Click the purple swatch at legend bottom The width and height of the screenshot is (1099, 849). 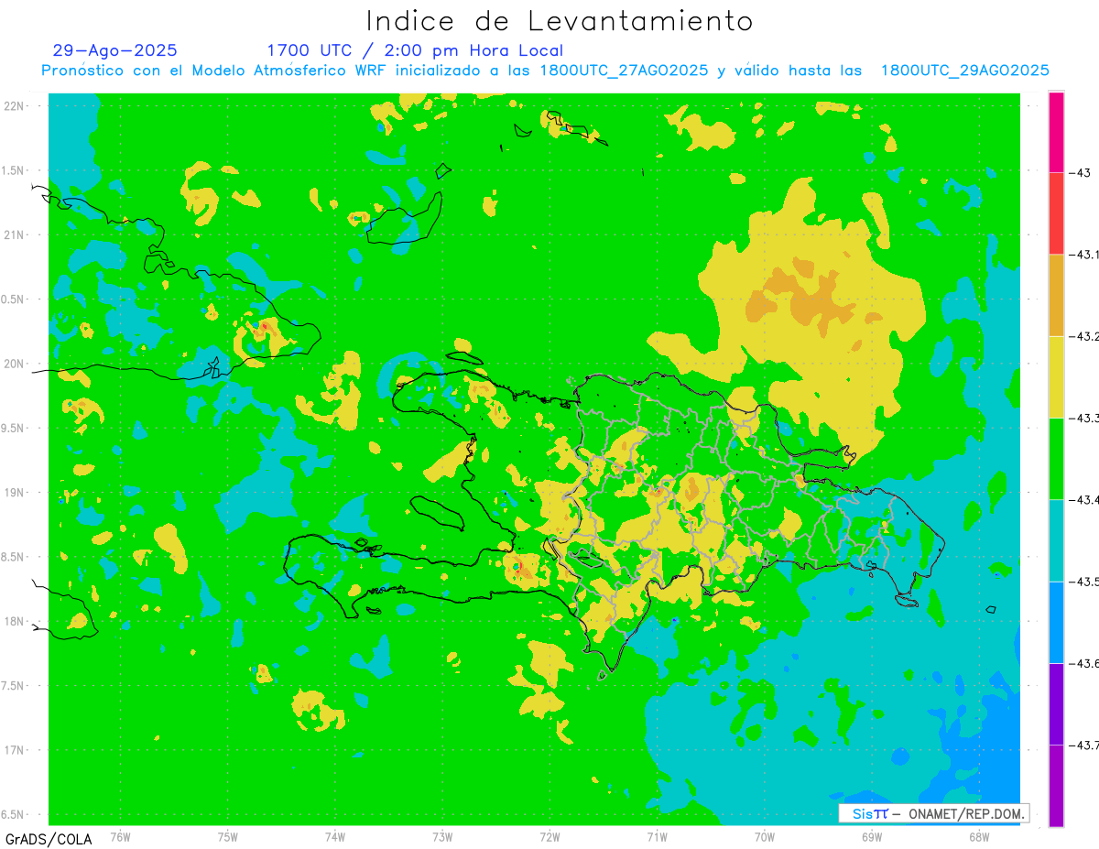click(x=1056, y=785)
